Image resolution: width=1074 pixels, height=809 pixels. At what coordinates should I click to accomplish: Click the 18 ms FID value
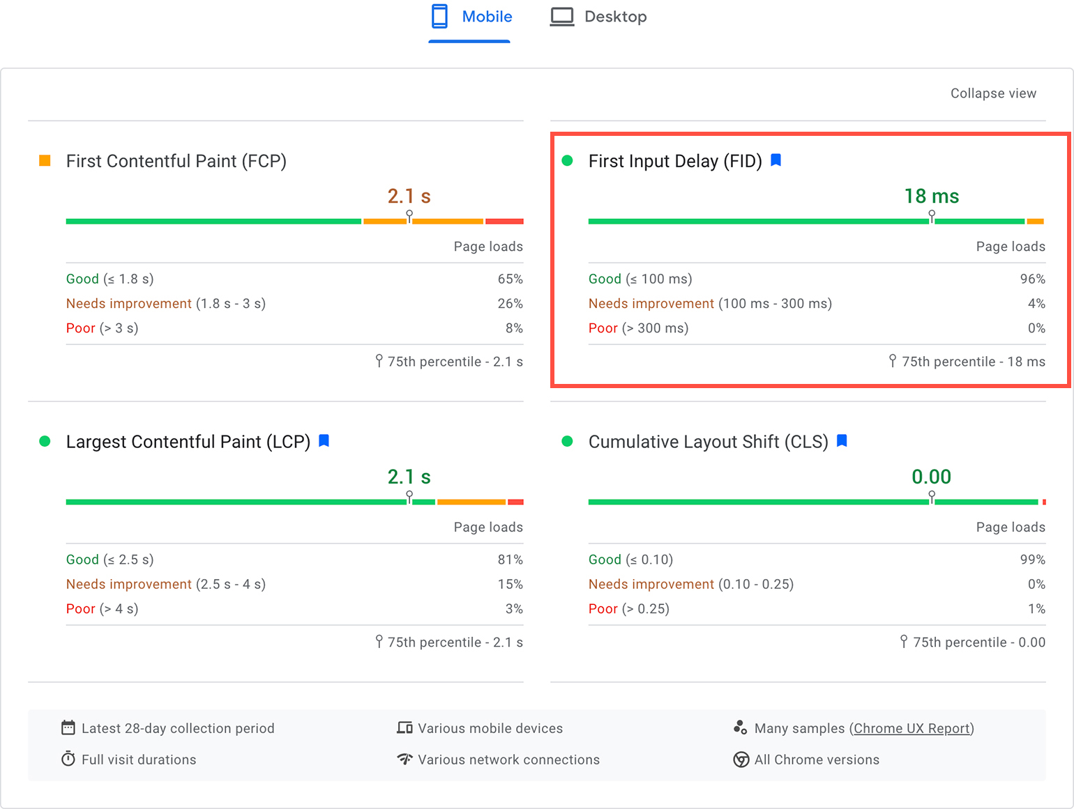[x=931, y=197]
